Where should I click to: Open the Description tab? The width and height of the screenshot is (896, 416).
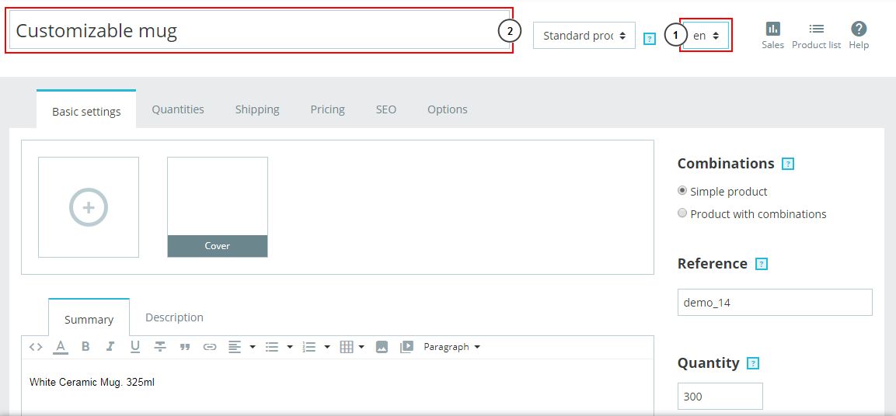click(174, 317)
